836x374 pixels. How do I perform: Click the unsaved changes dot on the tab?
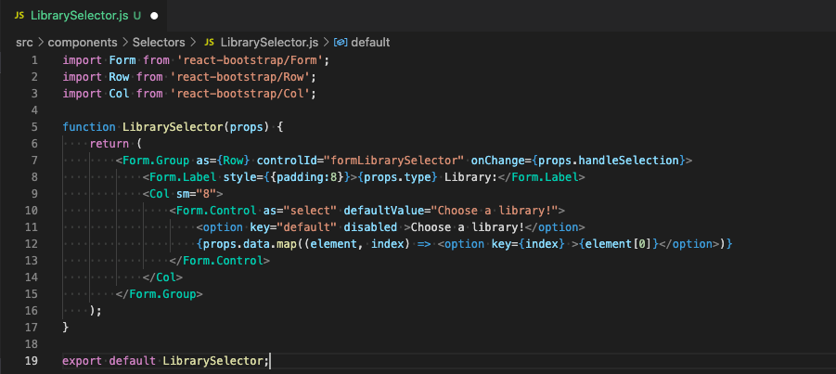154,16
